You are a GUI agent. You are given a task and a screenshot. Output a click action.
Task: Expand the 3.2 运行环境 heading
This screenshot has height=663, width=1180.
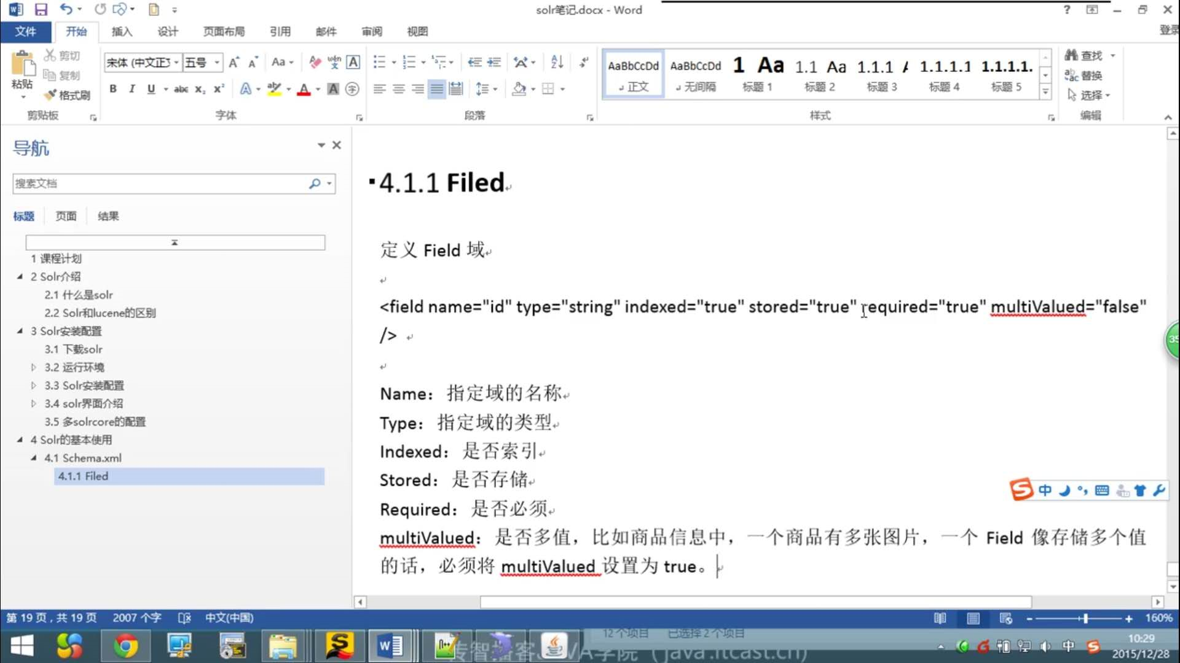[x=34, y=367]
